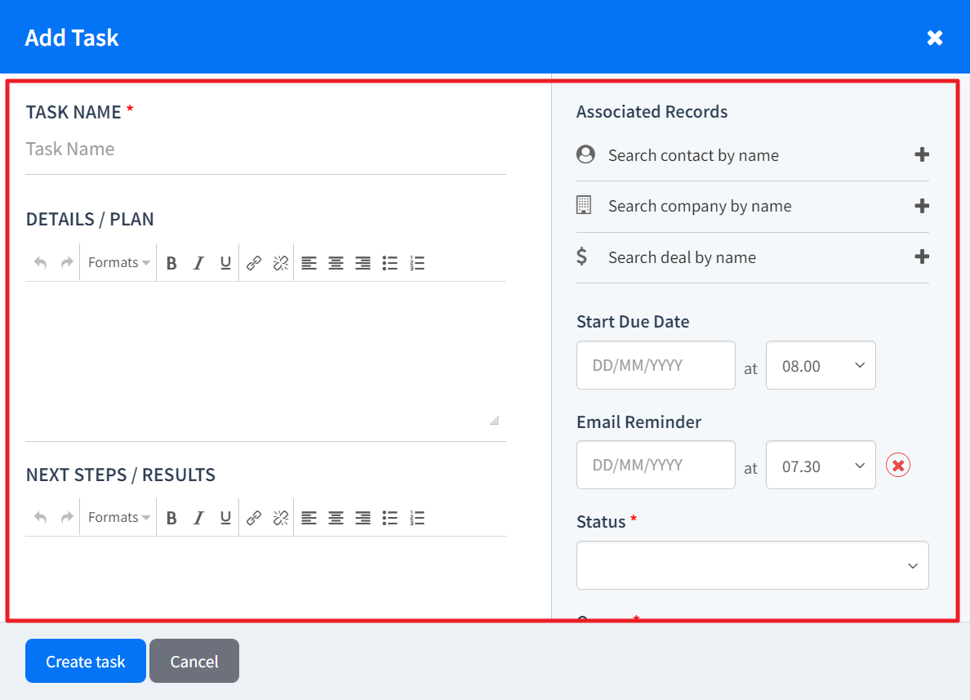Add new contact with plus icon
Image resolution: width=970 pixels, height=700 pixels.
pos(922,154)
